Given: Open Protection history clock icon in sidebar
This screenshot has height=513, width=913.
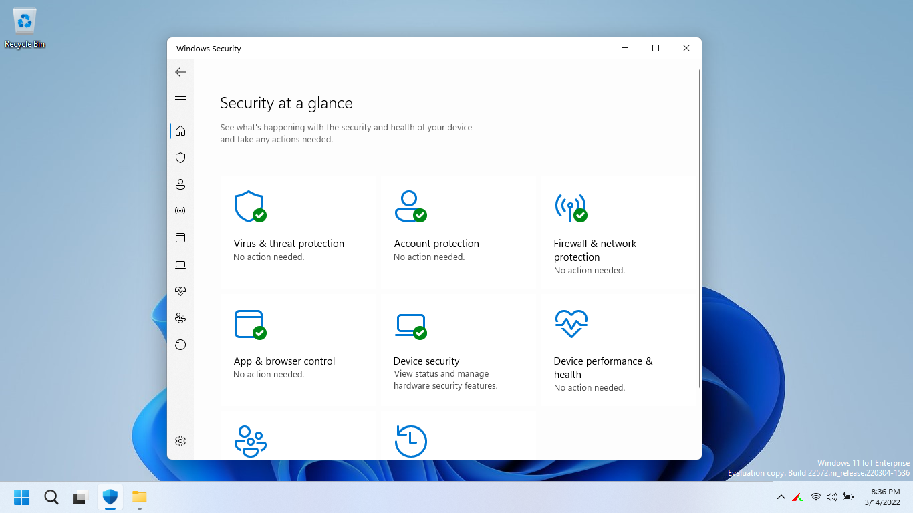Looking at the screenshot, I should pos(180,345).
